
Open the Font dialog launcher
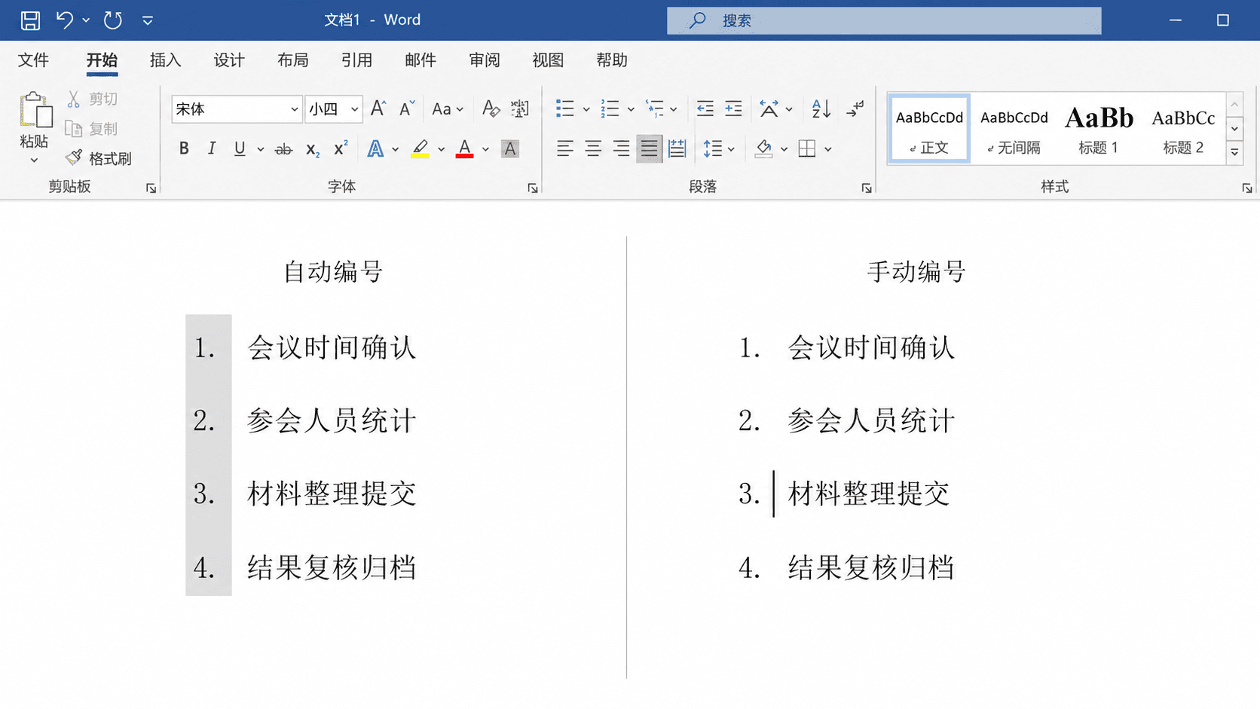click(x=533, y=188)
